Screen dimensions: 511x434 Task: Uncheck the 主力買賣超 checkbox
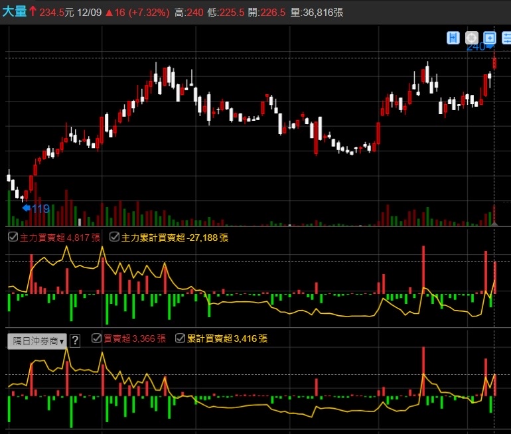coord(12,237)
